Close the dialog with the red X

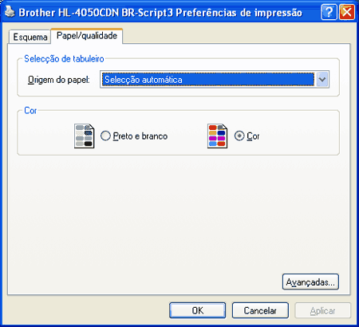point(347,12)
